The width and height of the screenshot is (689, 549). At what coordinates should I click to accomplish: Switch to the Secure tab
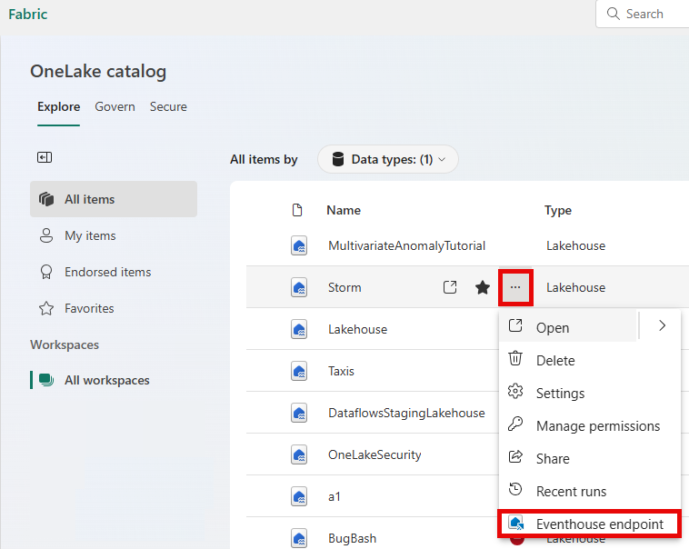point(168,106)
